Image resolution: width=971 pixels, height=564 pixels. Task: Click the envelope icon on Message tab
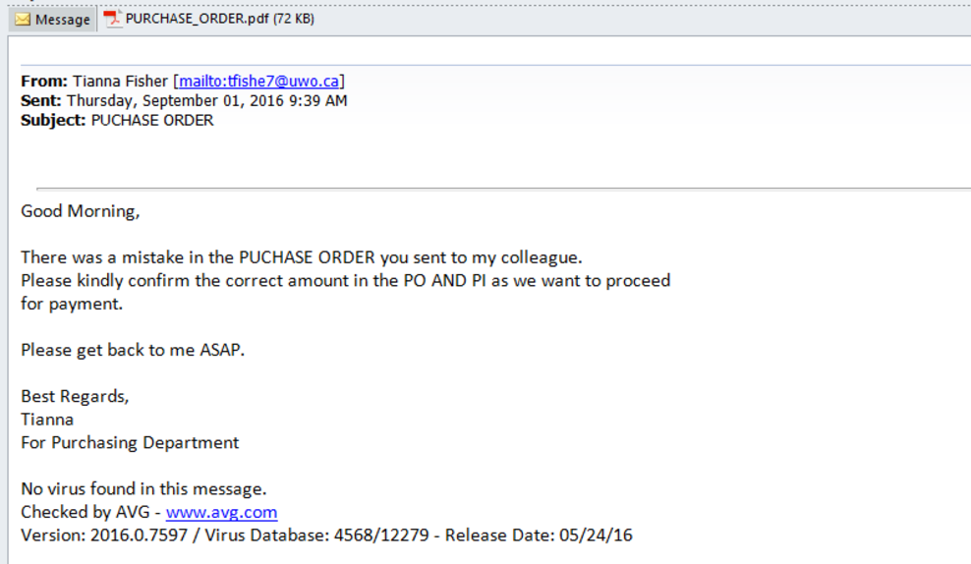[23, 20]
